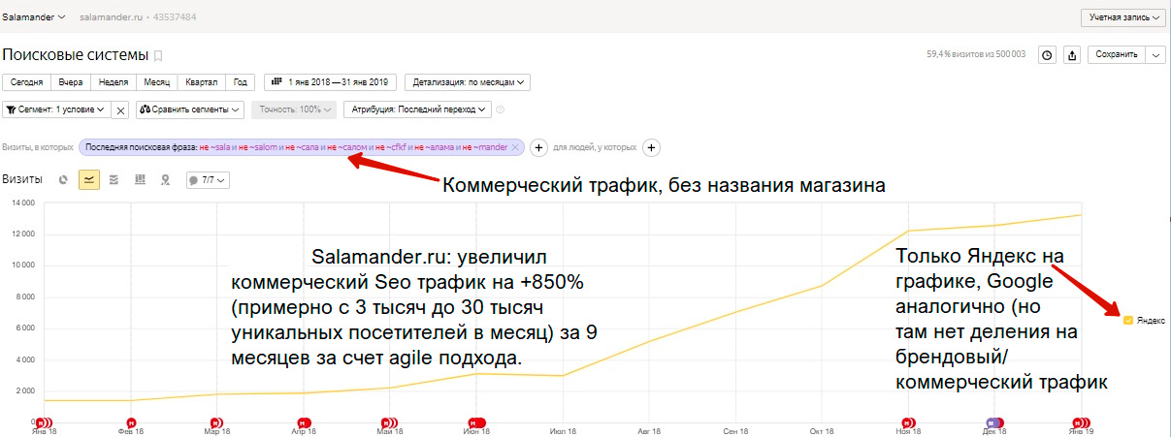Remove the search phrase filter chip
The width and height of the screenshot is (1171, 437).
(516, 147)
